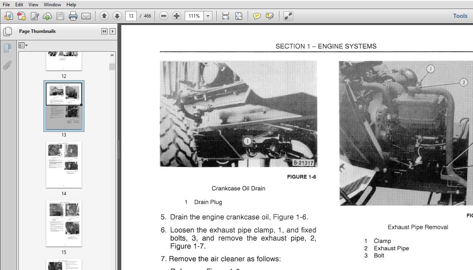Click the "Loosen the exhaust pipe clamp" step text

[x=238, y=238]
